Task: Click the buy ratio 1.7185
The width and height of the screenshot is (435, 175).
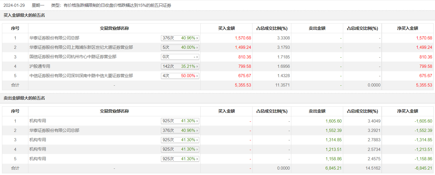Action: [x=283, y=57]
